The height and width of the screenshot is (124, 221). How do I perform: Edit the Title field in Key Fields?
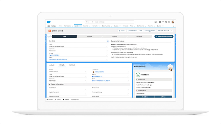click(x=107, y=46)
